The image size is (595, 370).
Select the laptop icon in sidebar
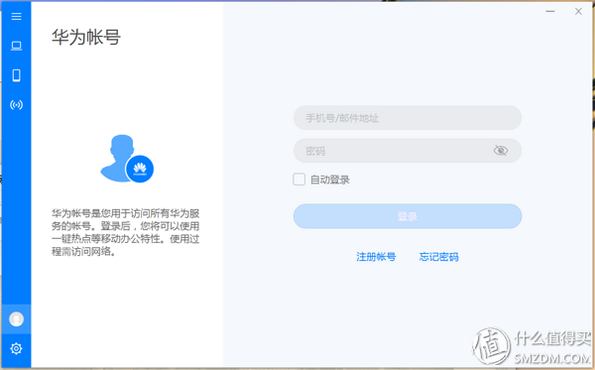16,46
